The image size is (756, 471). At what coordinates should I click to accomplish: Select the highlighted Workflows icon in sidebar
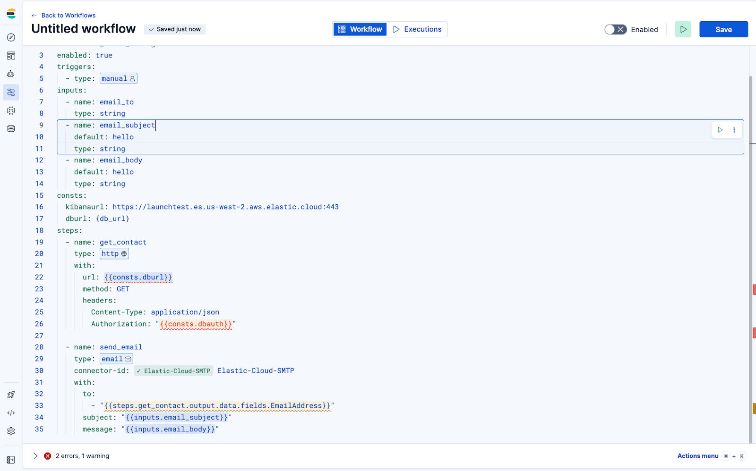11,93
